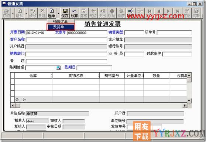The height and width of the screenshot is (142, 206).
Task: Click the 计量单位 column header
Action: tap(134, 76)
